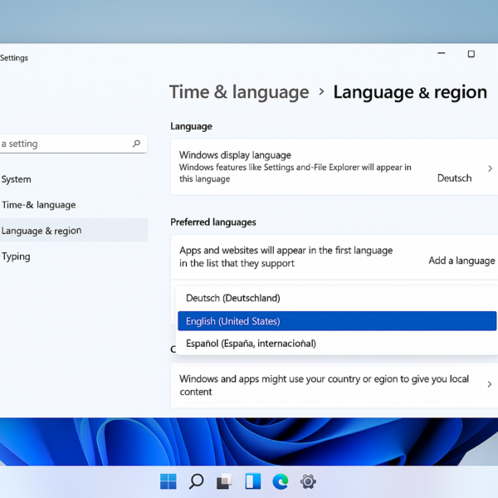Maximize the Settings window

[471, 54]
